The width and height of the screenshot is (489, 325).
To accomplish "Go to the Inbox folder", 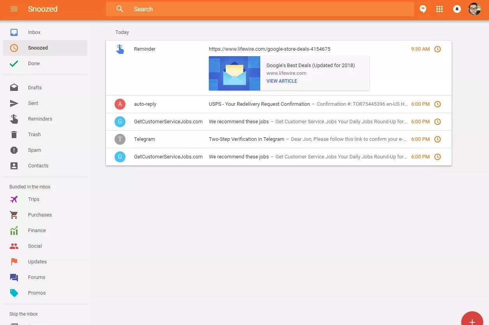I will tap(34, 32).
